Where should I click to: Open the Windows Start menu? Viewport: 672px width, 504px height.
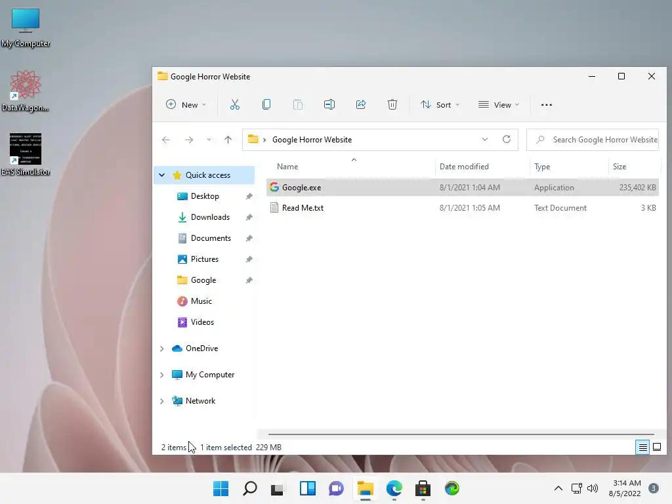[x=220, y=488]
